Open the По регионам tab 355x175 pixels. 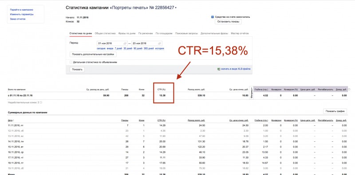click(146, 34)
